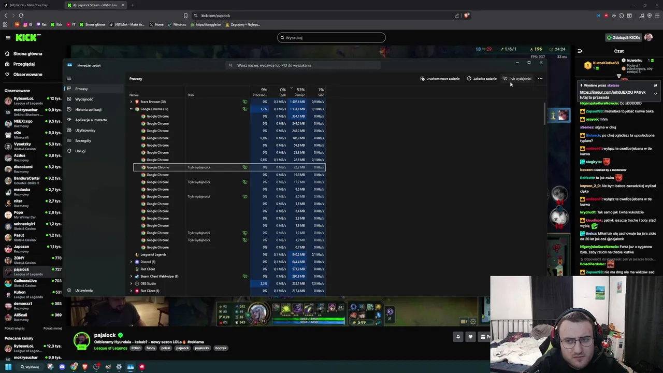Go to Strona główna in Kick sidebar

(23, 54)
